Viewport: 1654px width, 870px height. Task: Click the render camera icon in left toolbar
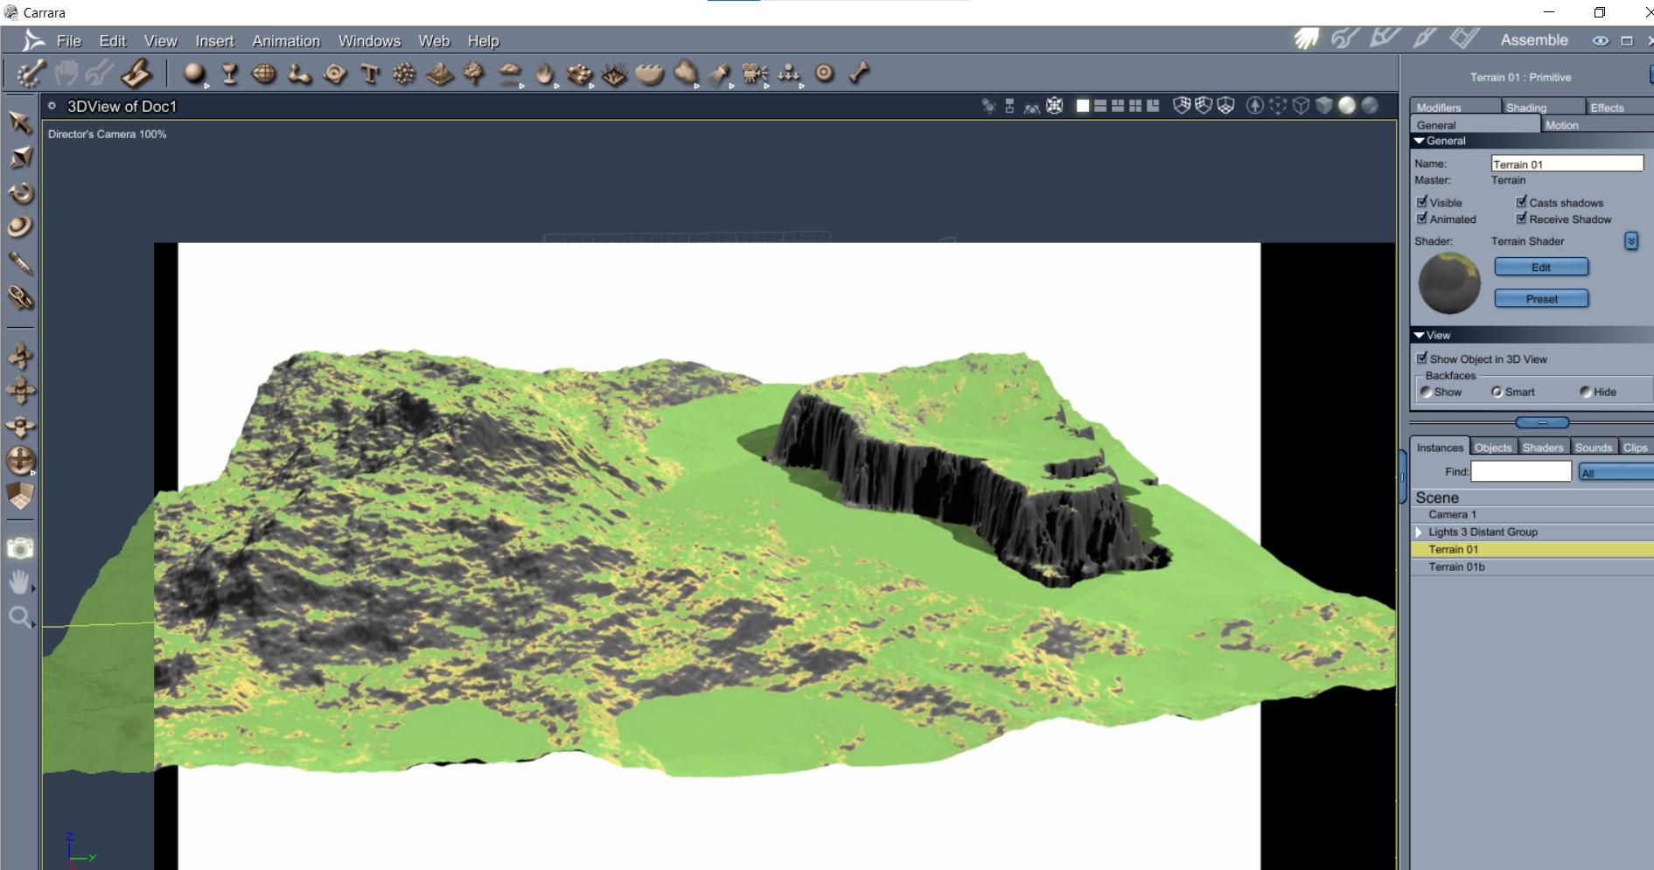[20, 548]
